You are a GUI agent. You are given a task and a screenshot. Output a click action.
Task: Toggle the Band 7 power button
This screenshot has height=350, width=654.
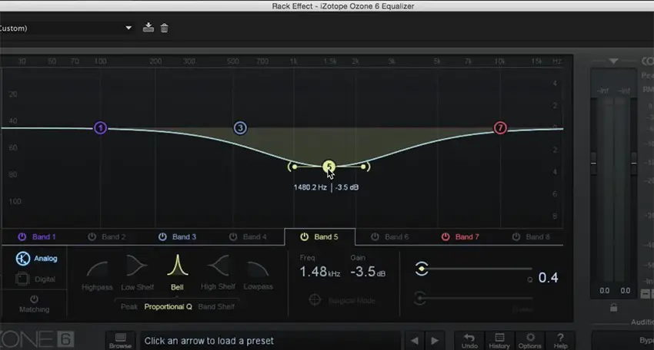click(445, 237)
